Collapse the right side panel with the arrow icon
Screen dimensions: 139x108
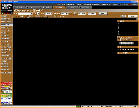pos(137,19)
